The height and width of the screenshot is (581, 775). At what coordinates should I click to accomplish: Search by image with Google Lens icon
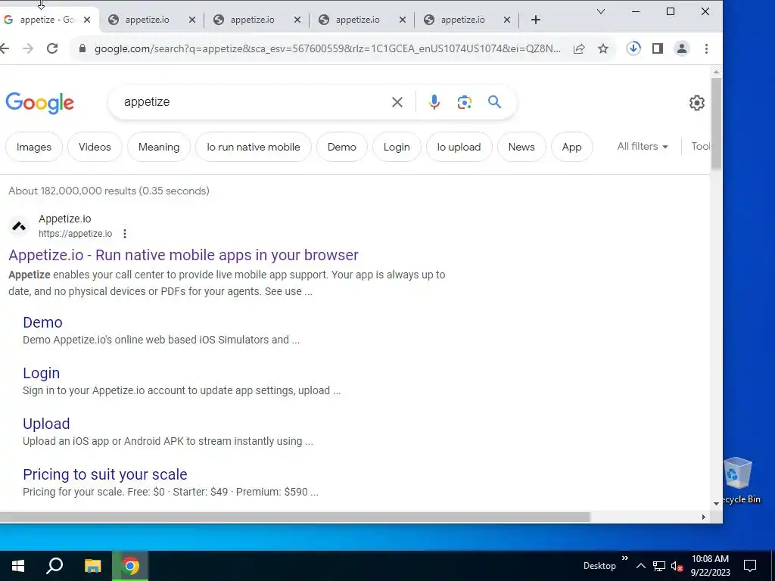pyautogui.click(x=465, y=102)
